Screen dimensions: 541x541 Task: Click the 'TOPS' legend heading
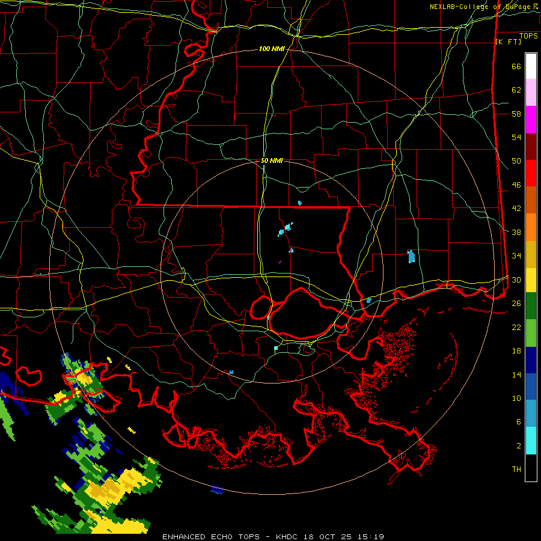point(528,35)
